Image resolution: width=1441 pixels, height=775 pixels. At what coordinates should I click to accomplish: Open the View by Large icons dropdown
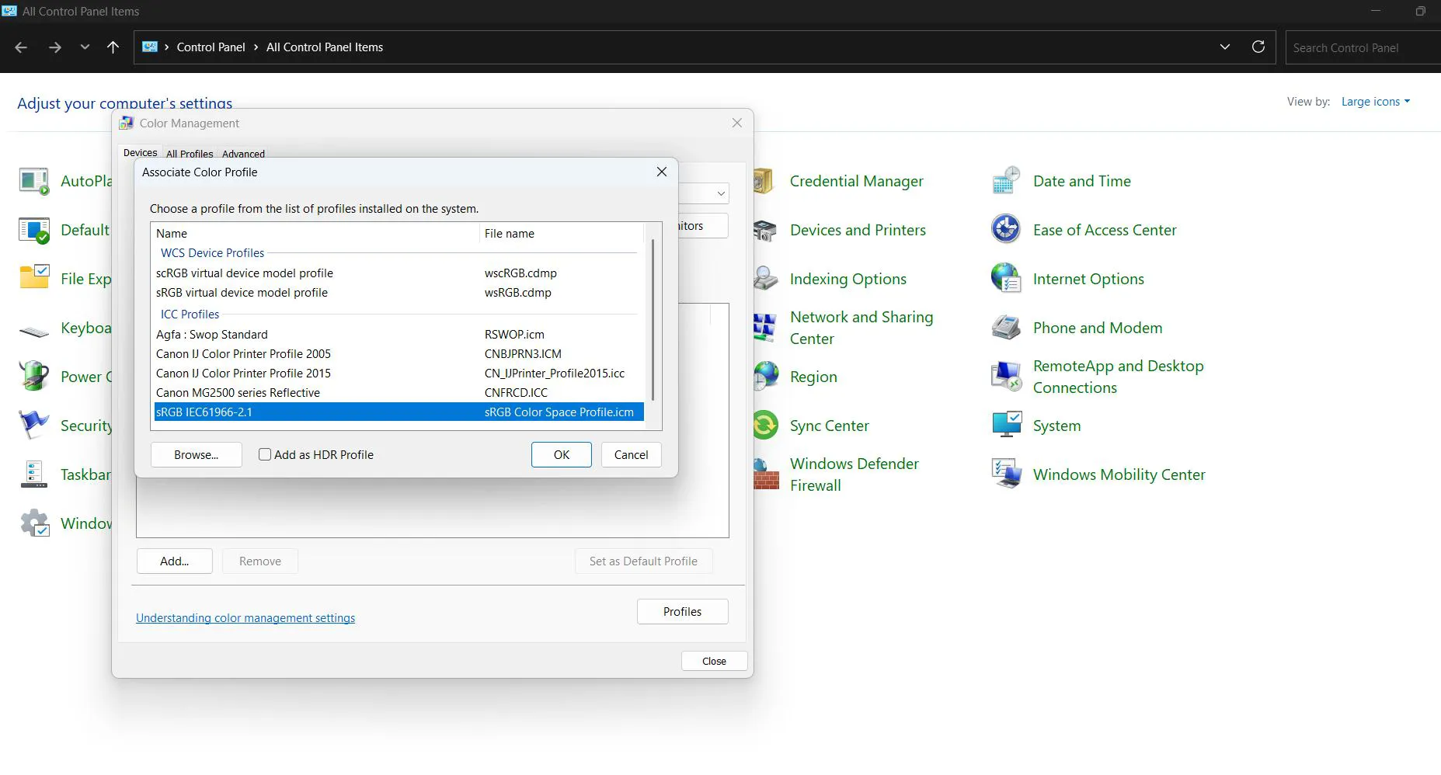click(x=1374, y=101)
